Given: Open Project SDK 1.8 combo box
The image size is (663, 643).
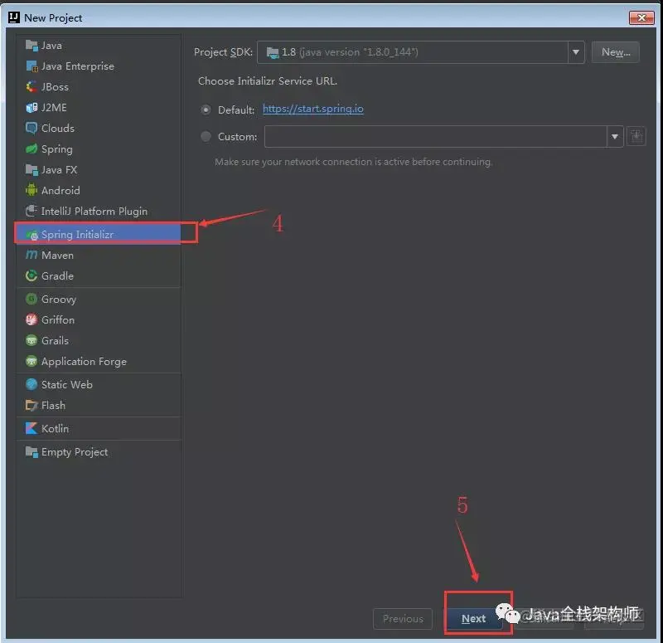Looking at the screenshot, I should 421,52.
